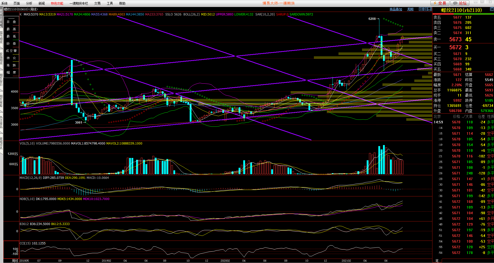Open the 页面 menu
494x263 pixels.
click(17, 3)
